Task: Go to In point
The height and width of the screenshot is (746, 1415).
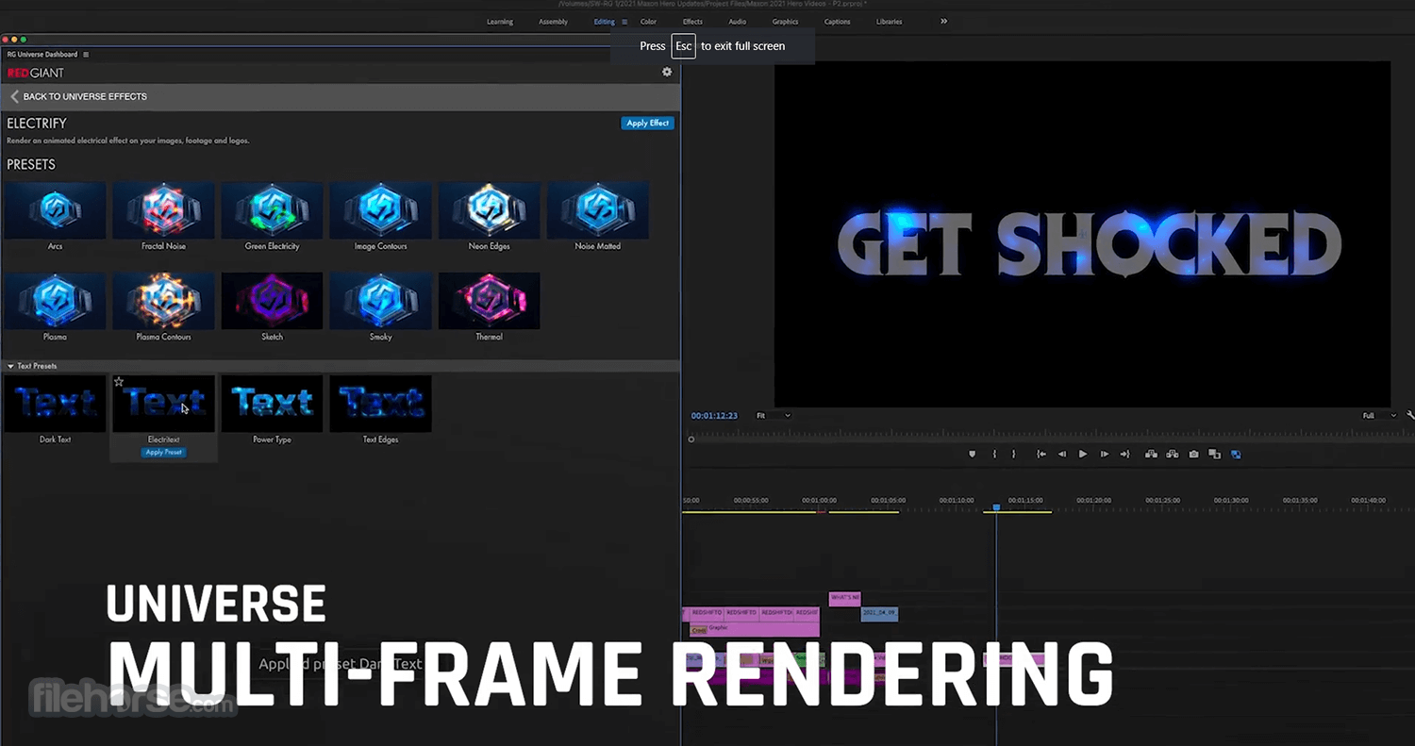Action: click(1041, 454)
